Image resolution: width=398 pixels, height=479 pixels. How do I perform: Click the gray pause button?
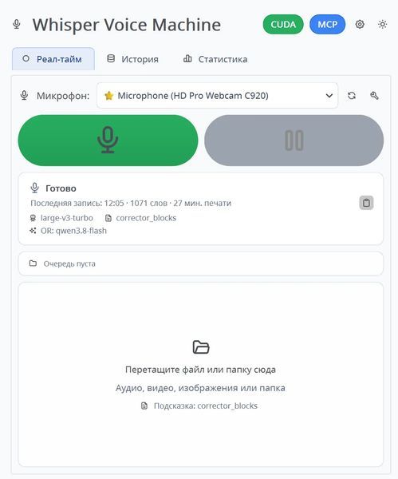point(294,141)
